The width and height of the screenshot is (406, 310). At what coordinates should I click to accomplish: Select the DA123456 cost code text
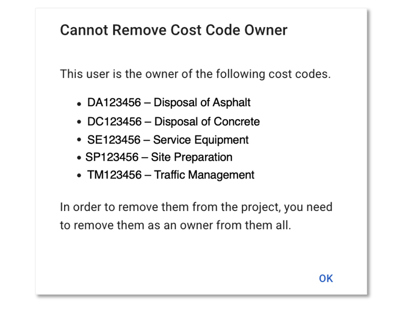(115, 103)
